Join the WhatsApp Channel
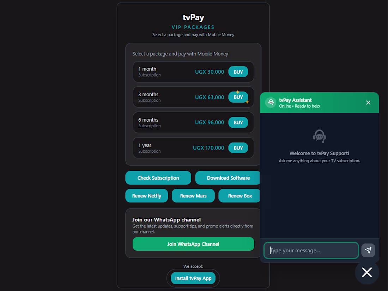Viewport: 388px width, 291px height. 193,244
